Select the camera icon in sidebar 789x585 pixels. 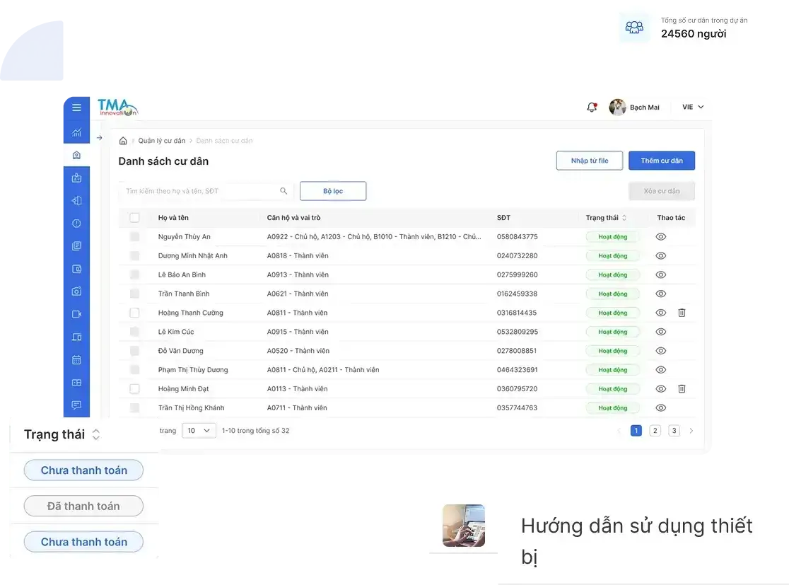coord(76,291)
